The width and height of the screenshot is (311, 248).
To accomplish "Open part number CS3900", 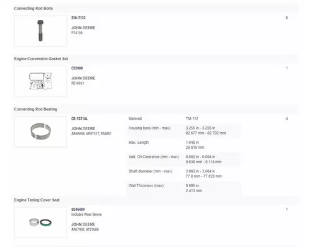I will pos(77,68).
